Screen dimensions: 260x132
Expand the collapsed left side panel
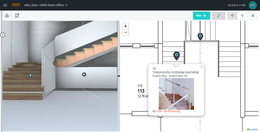[x=3, y=35]
